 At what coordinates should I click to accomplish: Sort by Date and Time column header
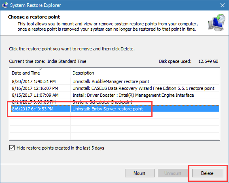pos(40,73)
